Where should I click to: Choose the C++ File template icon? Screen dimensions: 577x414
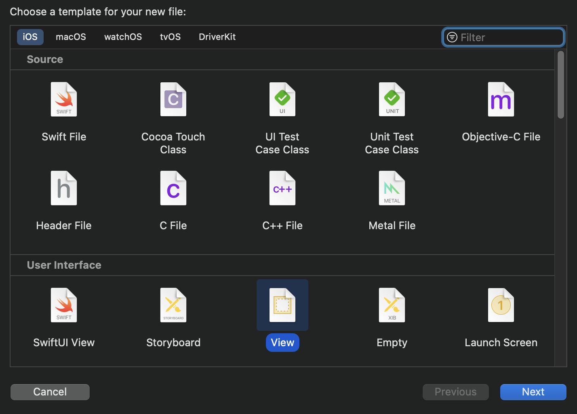282,188
